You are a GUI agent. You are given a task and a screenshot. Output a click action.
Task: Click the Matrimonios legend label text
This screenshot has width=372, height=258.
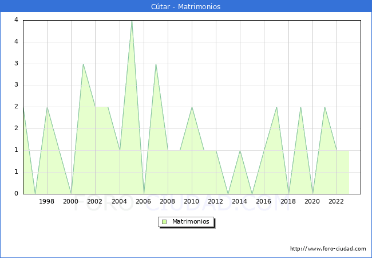tap(191, 222)
